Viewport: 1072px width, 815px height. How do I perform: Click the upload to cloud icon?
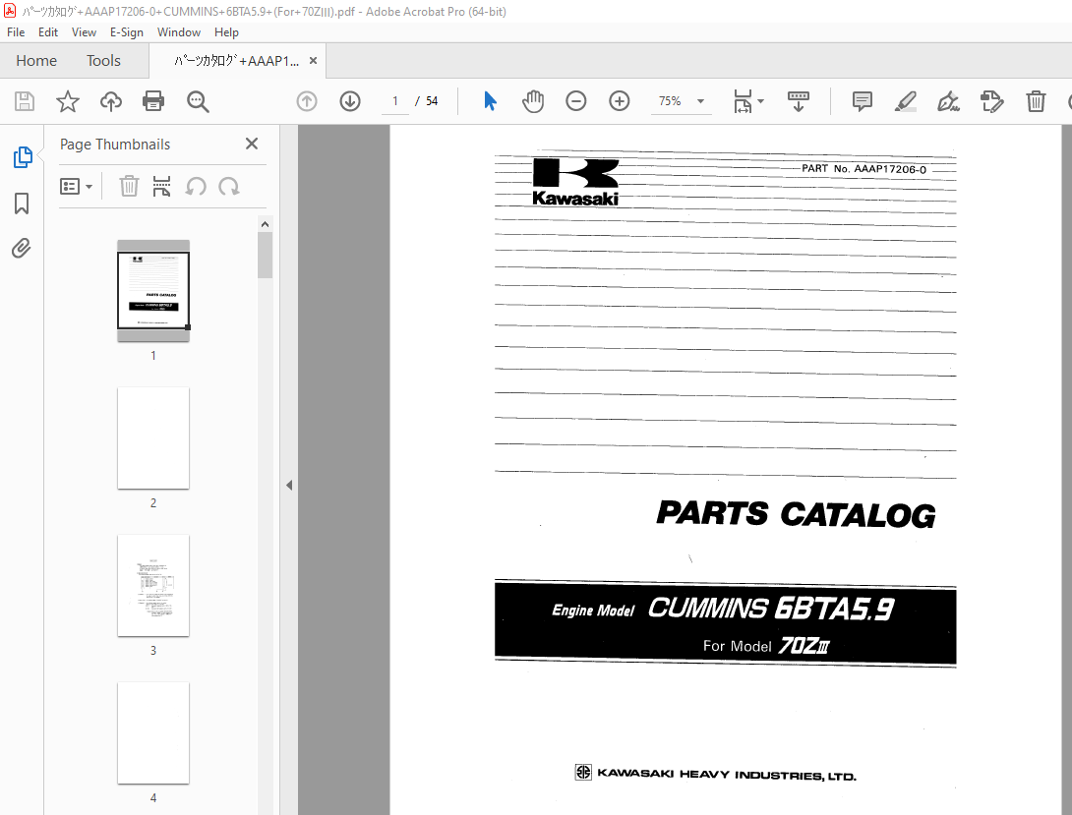point(111,102)
